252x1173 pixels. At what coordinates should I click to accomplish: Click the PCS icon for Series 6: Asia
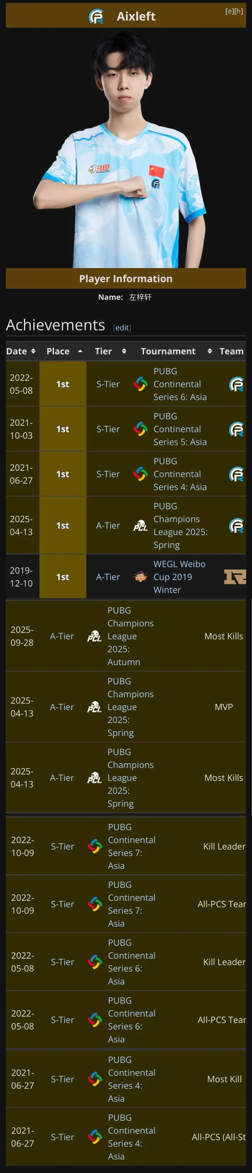pos(140,384)
